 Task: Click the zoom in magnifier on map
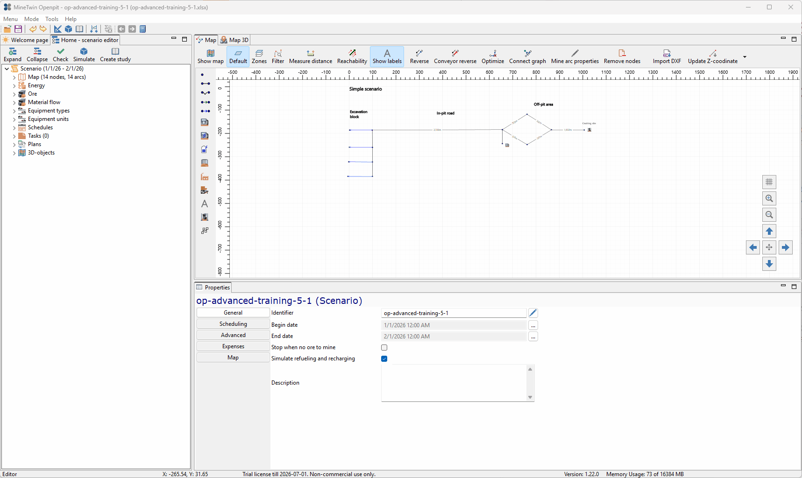pyautogui.click(x=769, y=198)
